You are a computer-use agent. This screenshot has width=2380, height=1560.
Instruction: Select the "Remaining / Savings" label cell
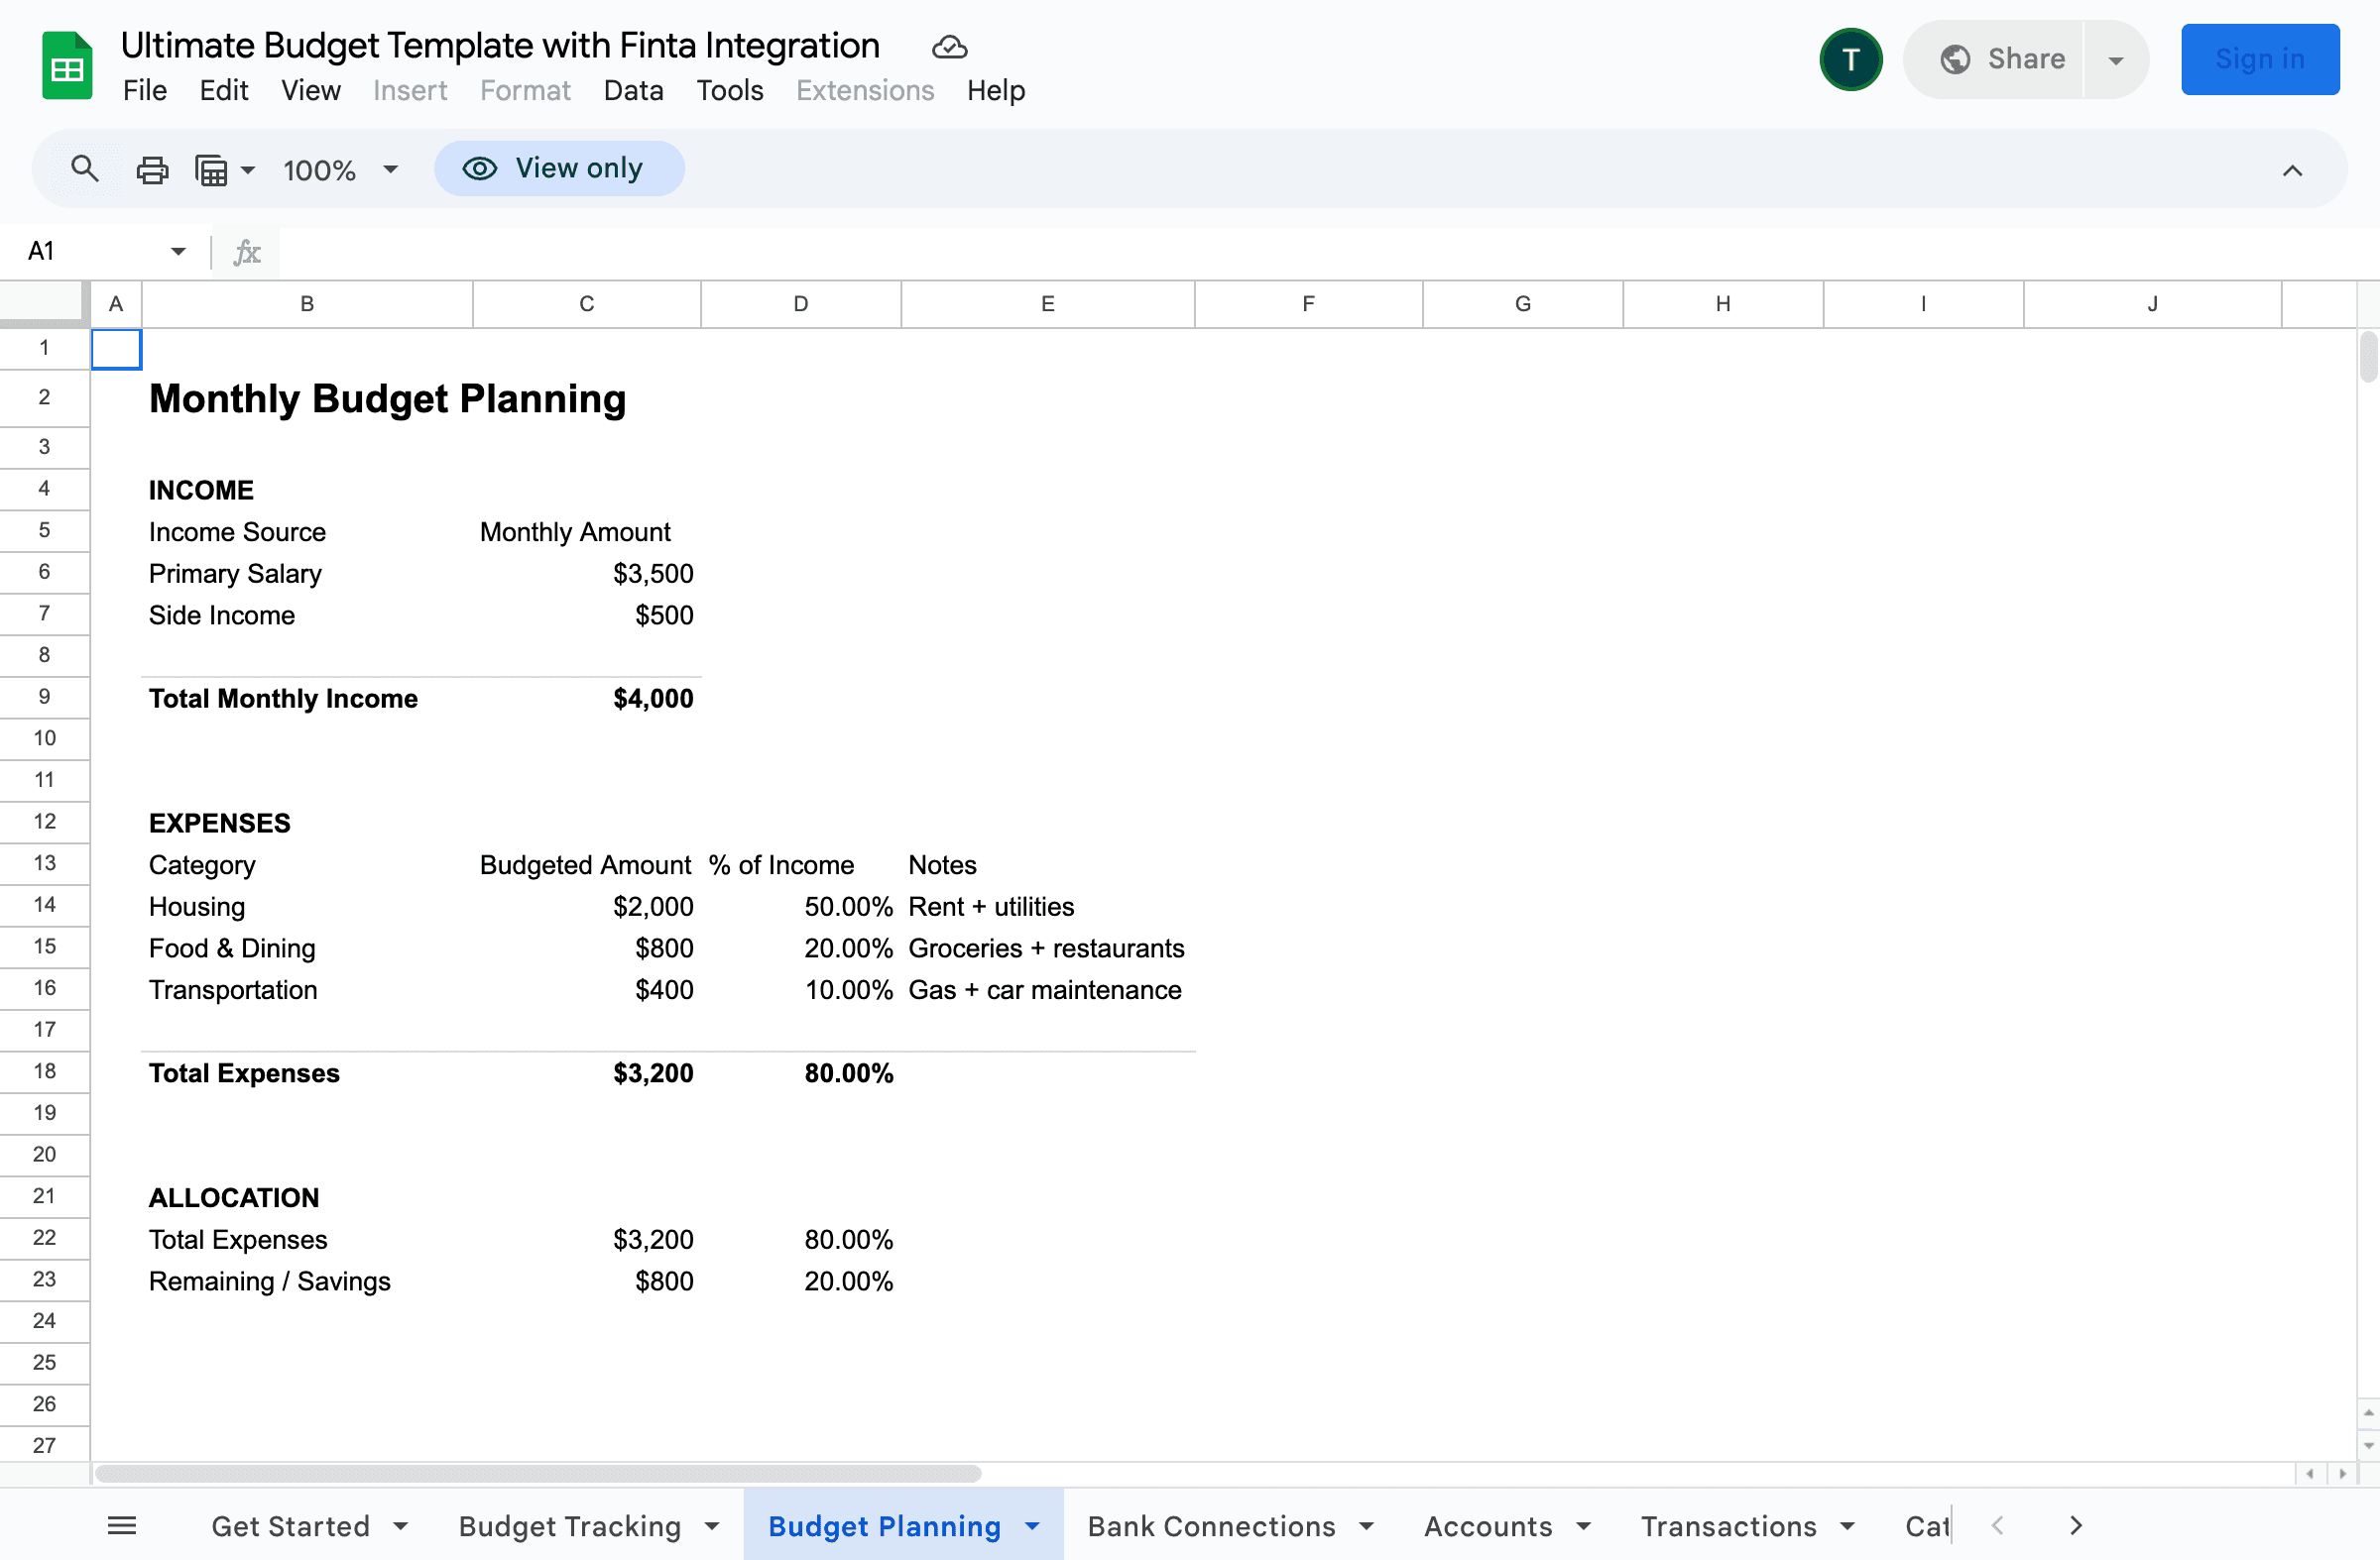pos(307,1281)
